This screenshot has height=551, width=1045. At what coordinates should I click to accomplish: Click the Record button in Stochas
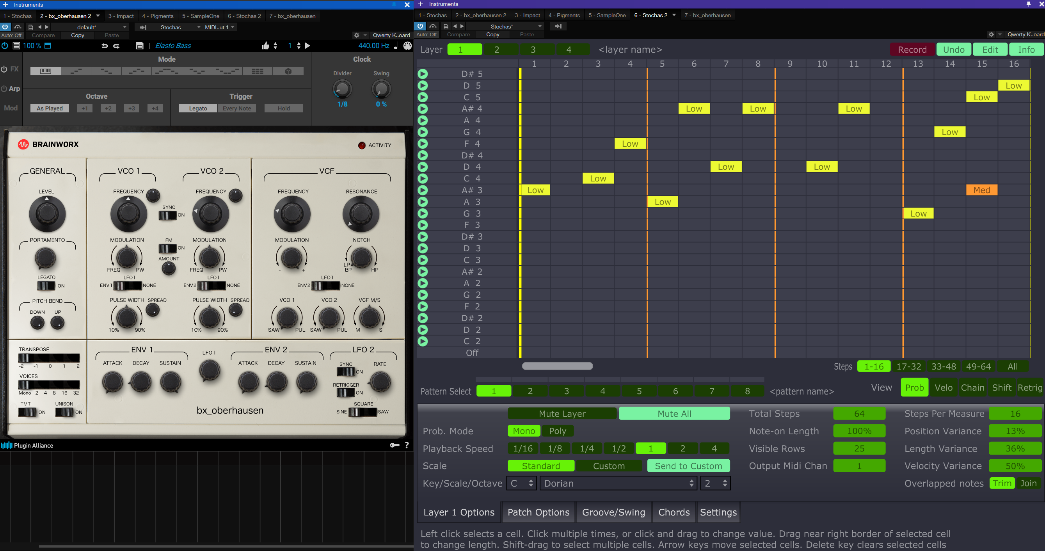pyautogui.click(x=912, y=50)
